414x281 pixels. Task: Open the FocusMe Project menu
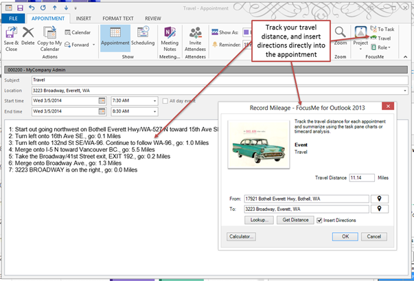[360, 38]
